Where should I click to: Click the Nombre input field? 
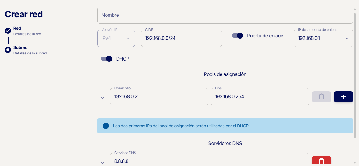tap(225, 15)
